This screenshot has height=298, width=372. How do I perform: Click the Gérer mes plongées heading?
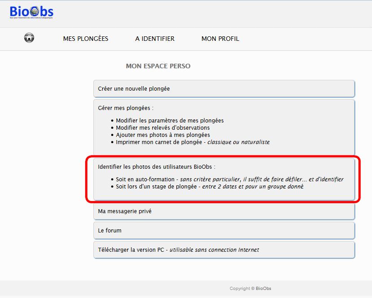coord(126,108)
